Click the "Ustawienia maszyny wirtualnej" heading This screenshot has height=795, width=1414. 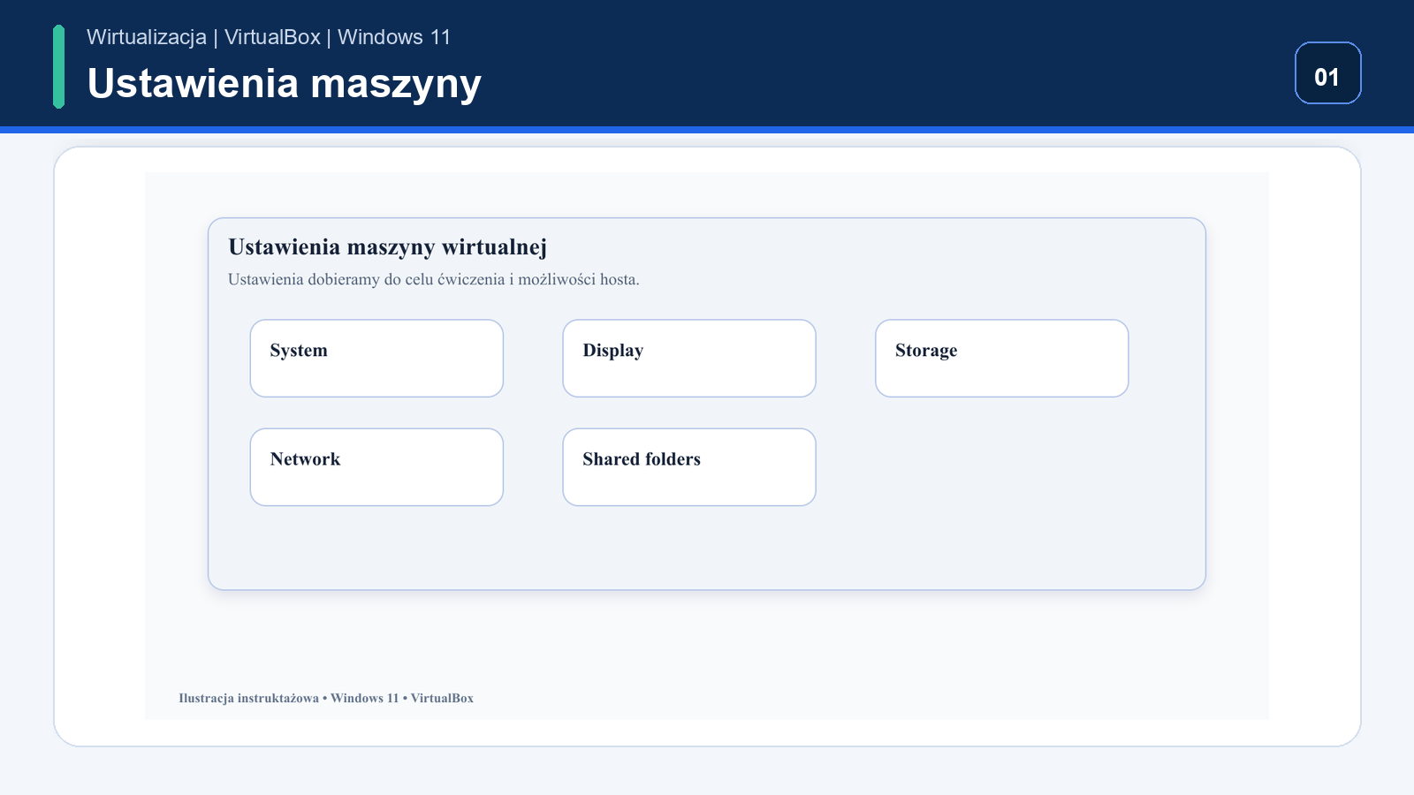tap(388, 247)
